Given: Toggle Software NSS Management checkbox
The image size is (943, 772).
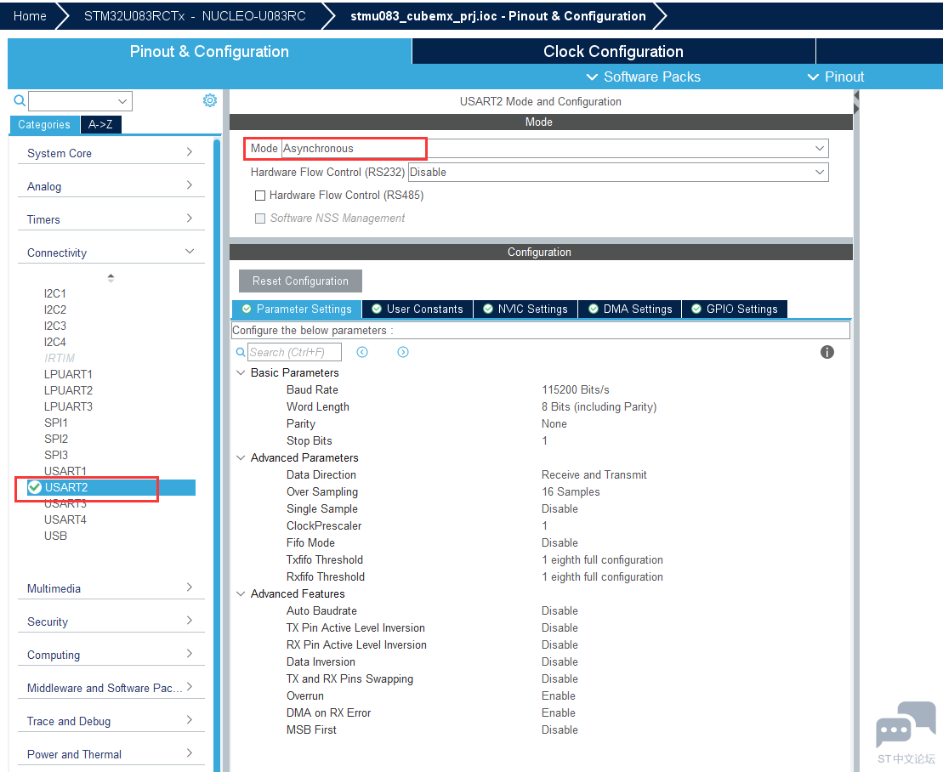Looking at the screenshot, I should [x=260, y=219].
